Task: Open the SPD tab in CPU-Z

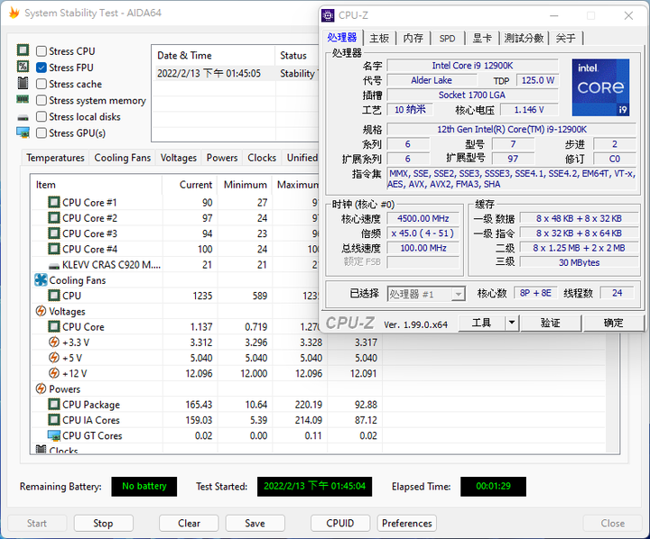Action: tap(447, 38)
